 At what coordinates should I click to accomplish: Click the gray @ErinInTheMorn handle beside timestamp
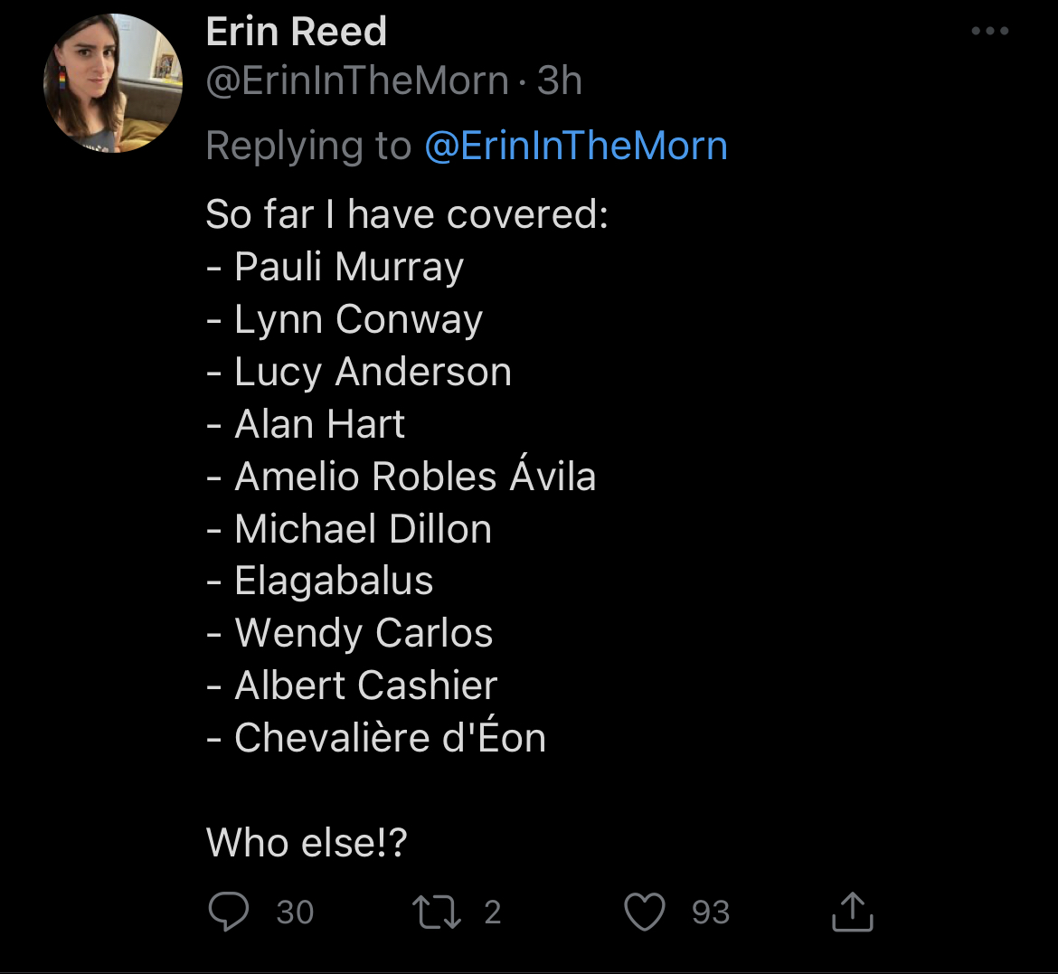pyautogui.click(x=357, y=81)
